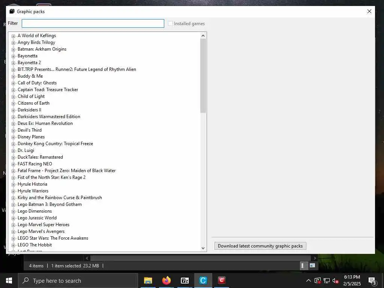The width and height of the screenshot is (384, 288).
Task: Select the Hyrule Historia entry
Action: coord(32,184)
